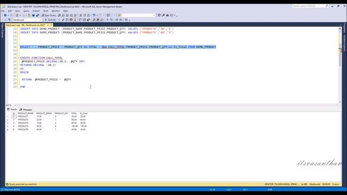The width and height of the screenshot is (347, 195).
Task: Click the RETURN @PRODUCT_PRICE line
Action: [46, 80]
